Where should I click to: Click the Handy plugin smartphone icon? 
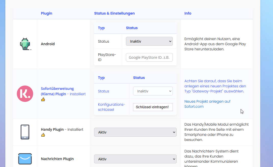(x=25, y=132)
